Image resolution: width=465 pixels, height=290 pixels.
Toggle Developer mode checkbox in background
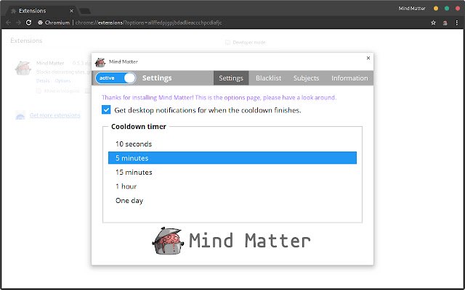point(227,43)
